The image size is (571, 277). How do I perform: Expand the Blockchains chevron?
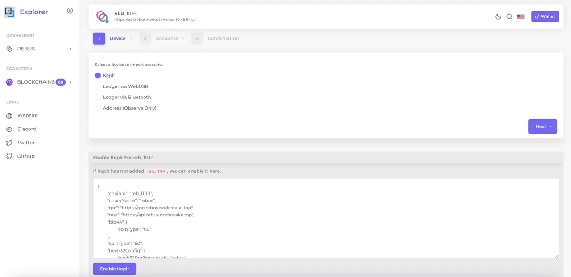[x=70, y=82]
